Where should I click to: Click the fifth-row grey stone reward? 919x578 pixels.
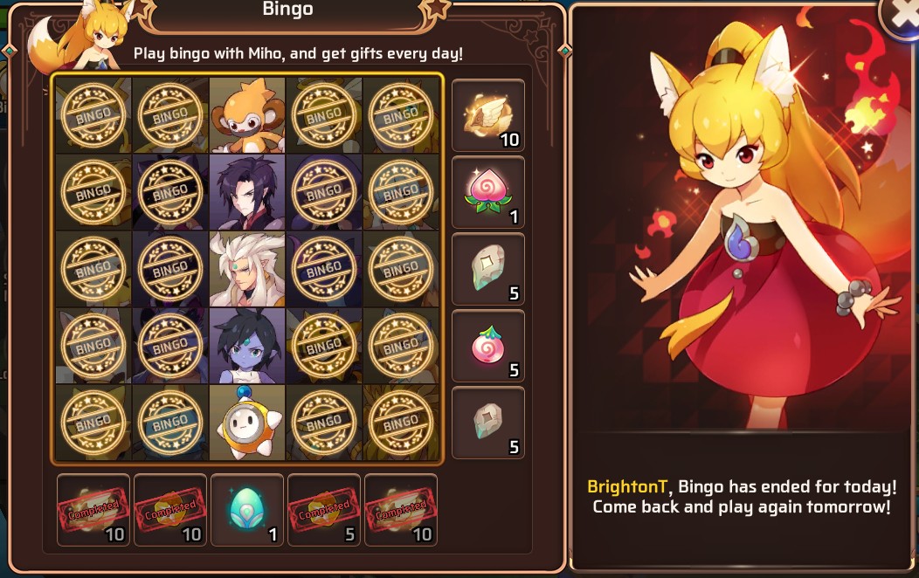tap(488, 423)
